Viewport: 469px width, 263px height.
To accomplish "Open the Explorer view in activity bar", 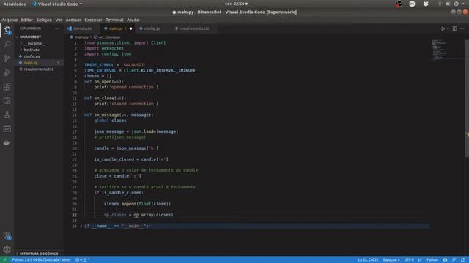I will coord(7,31).
